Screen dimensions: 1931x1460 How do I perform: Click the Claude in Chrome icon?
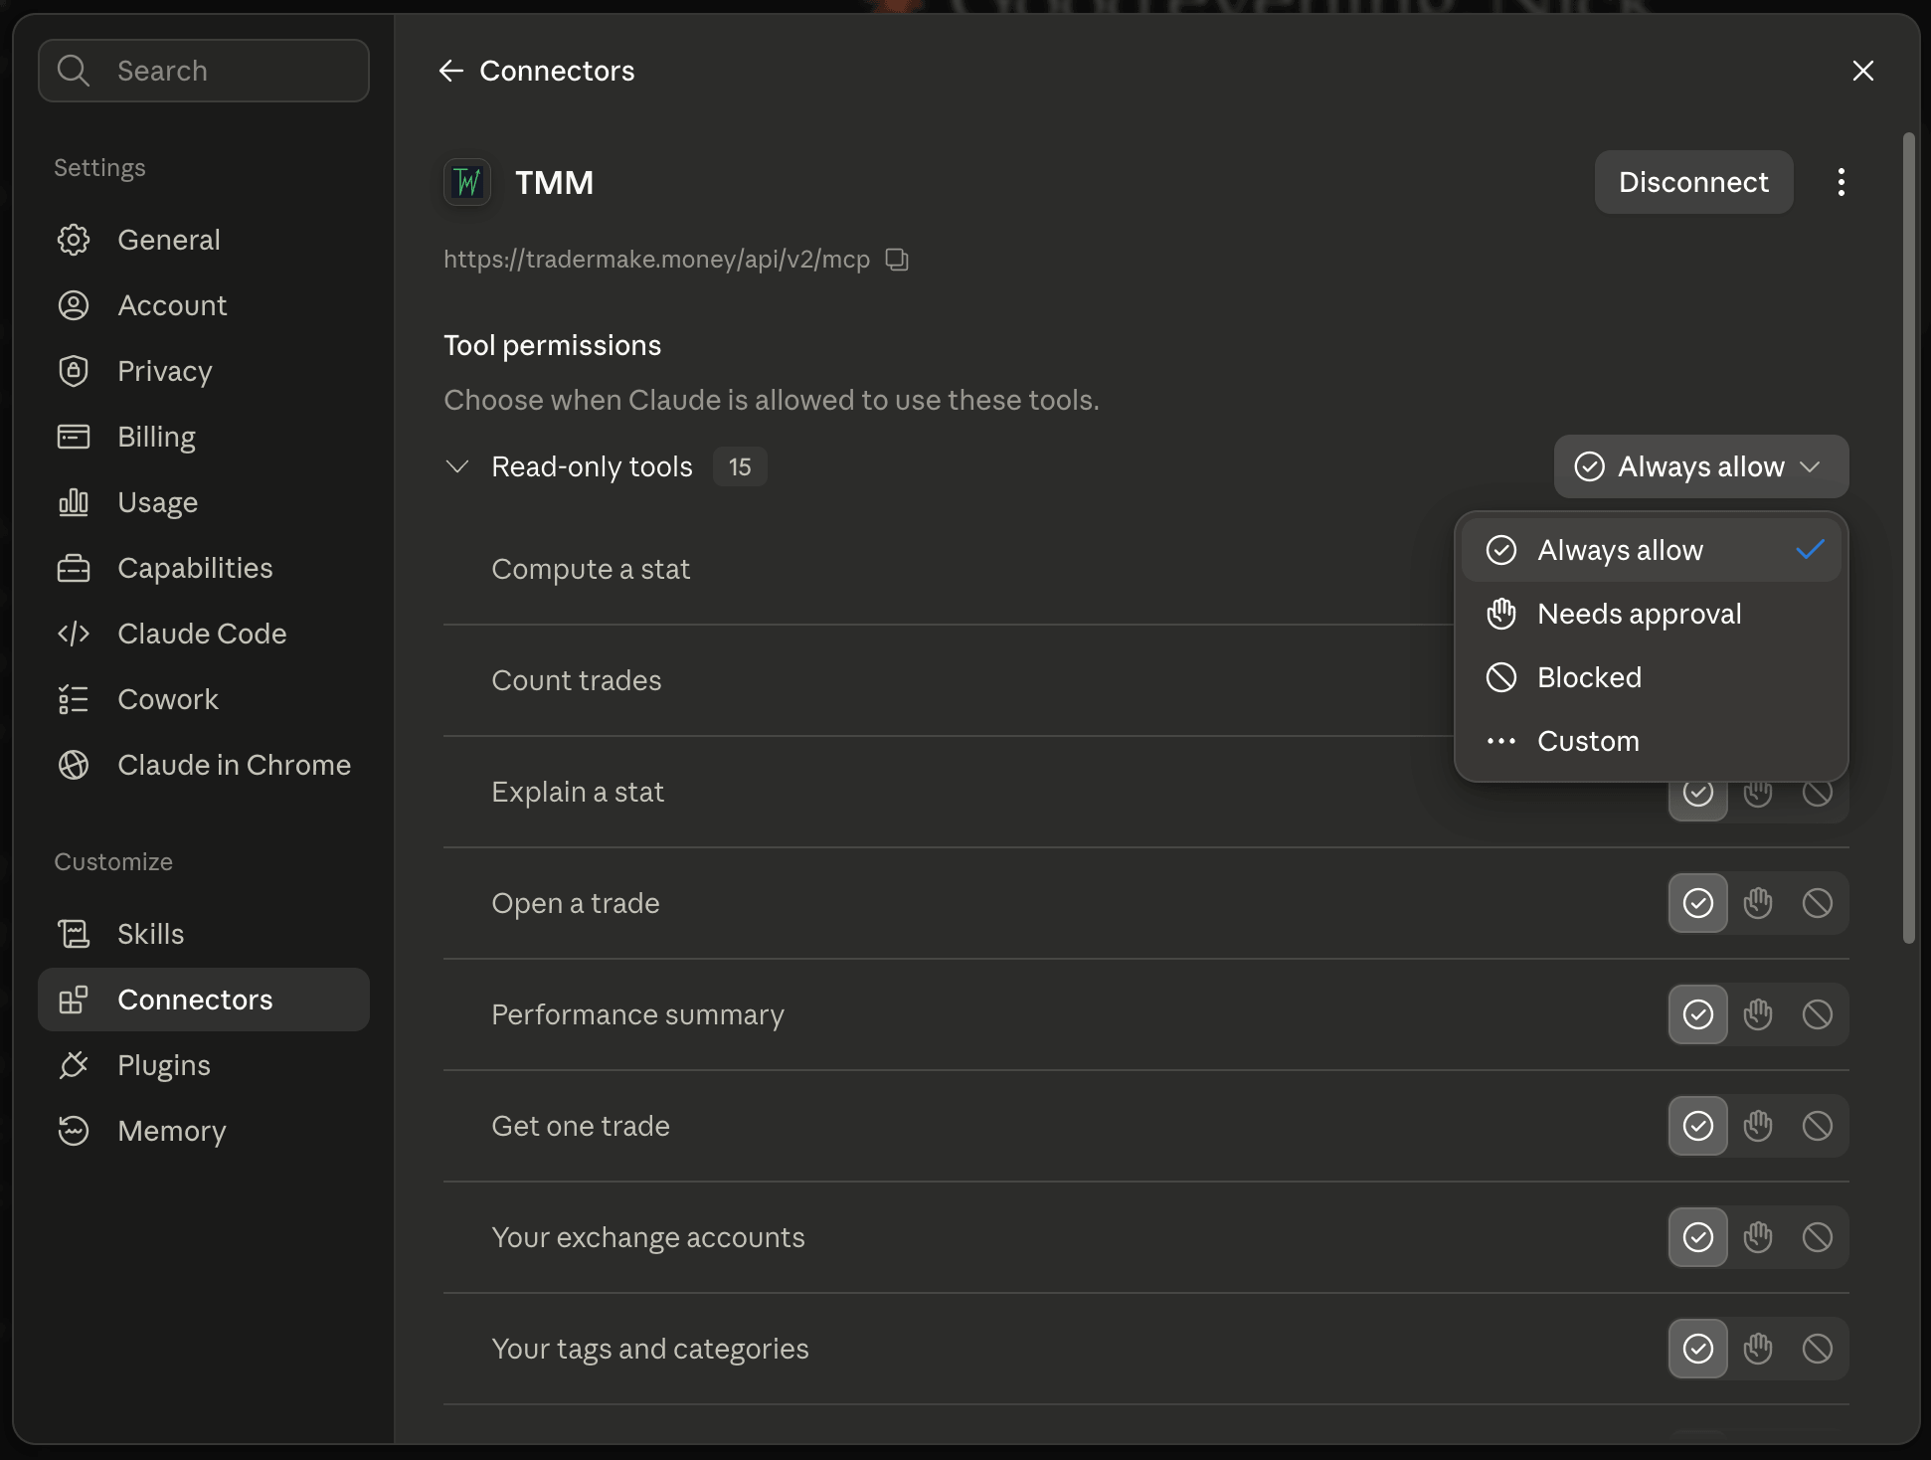[x=74, y=765]
